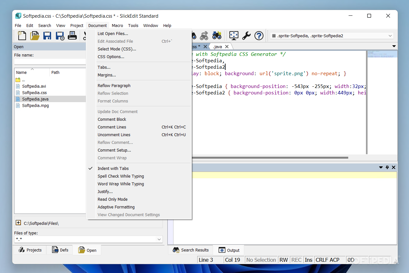Toggle Adaptive Formatting
Screen dimensions: 409x273
pos(116,207)
